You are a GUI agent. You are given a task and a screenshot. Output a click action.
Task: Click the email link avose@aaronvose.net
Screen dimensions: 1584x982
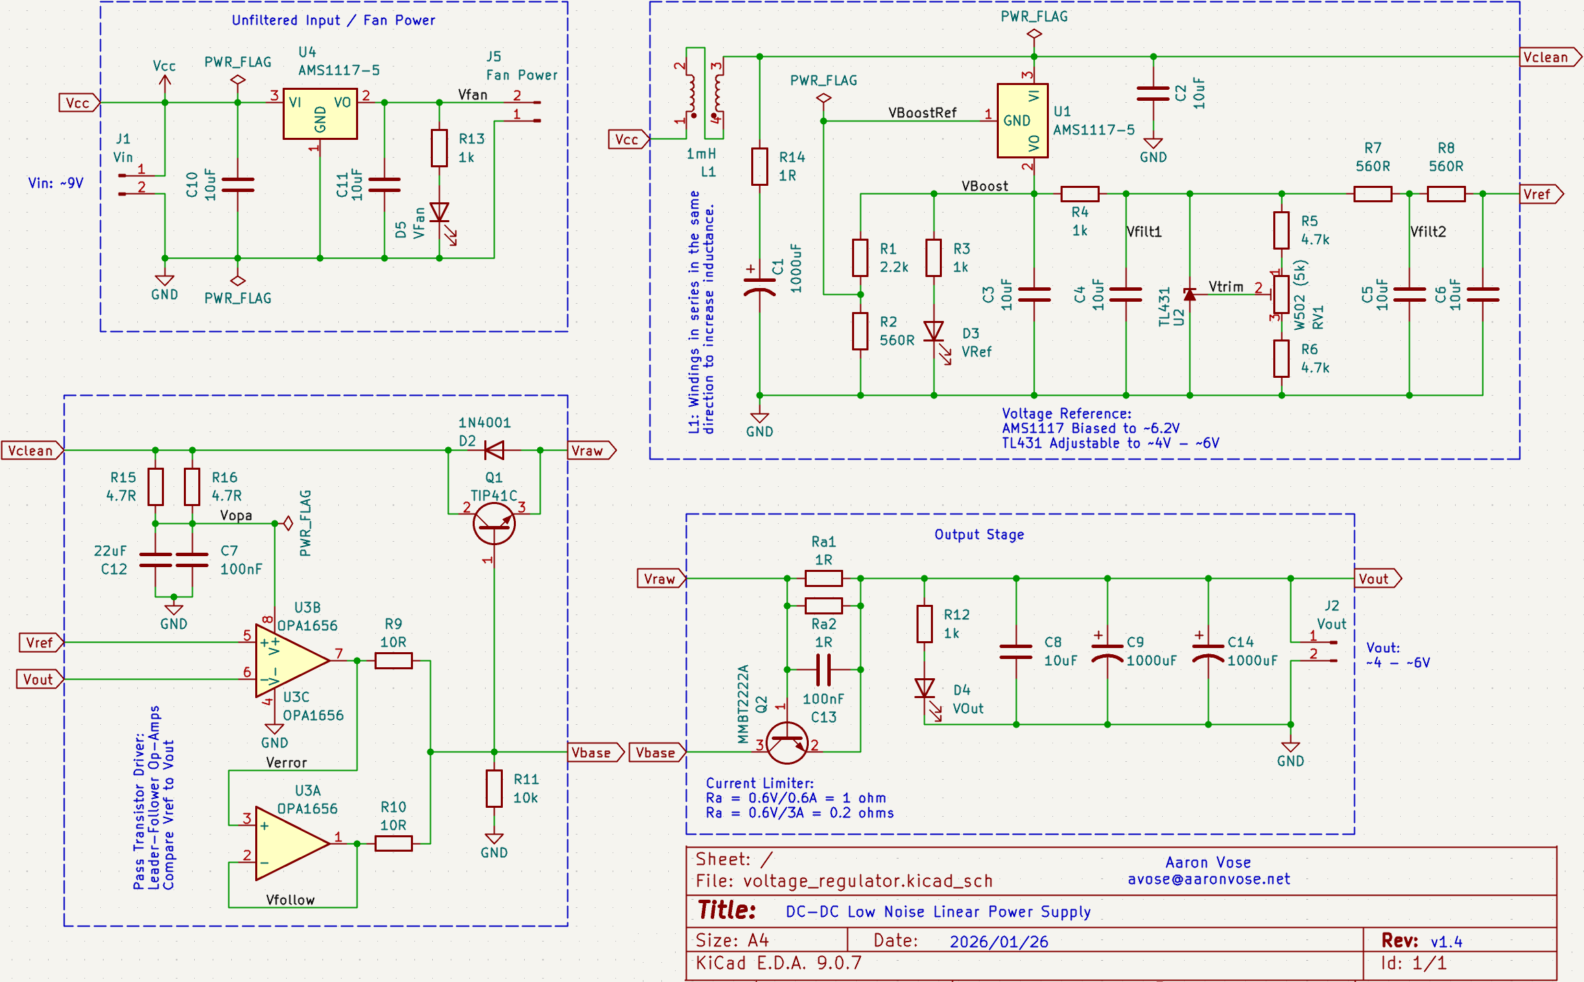(1209, 879)
